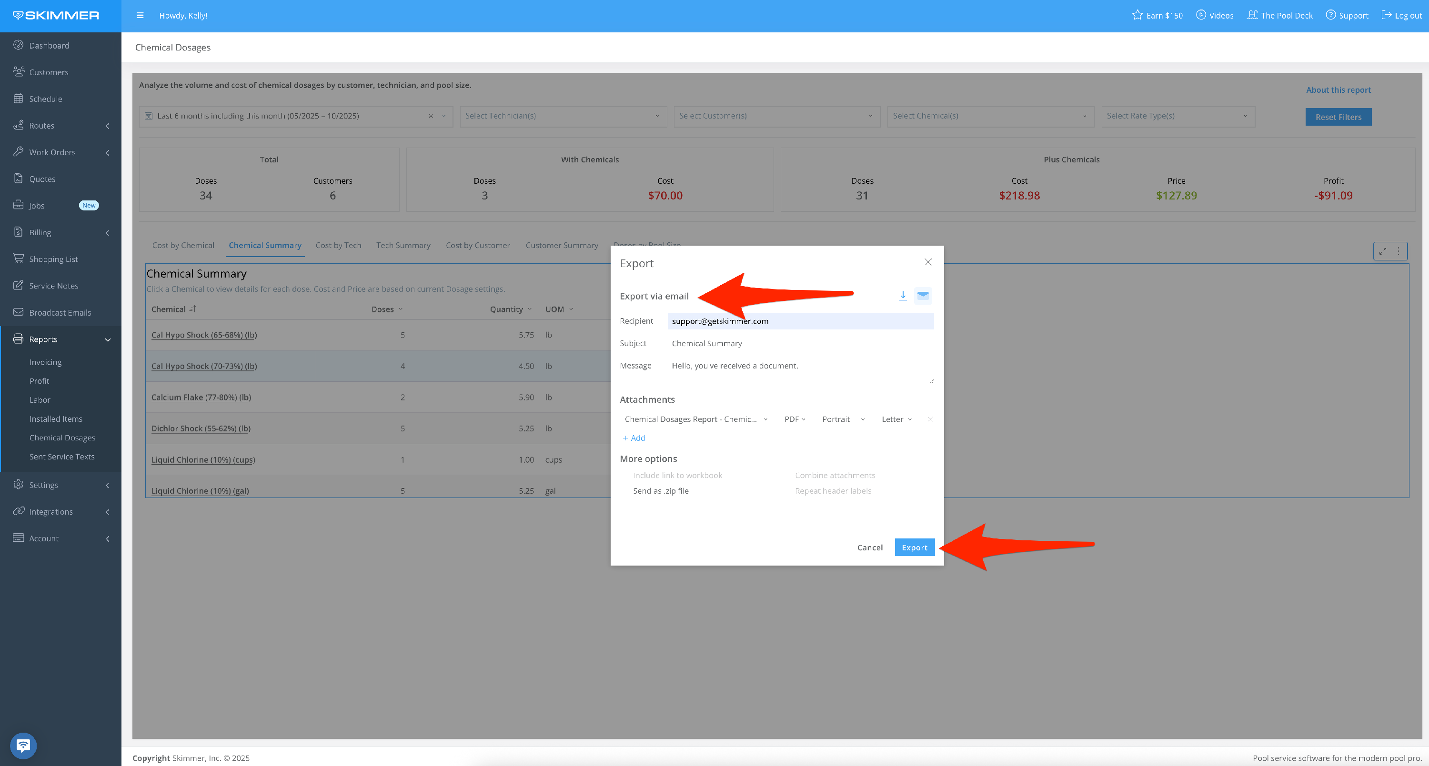Click the blue Export button
This screenshot has height=766, width=1429.
914,547
